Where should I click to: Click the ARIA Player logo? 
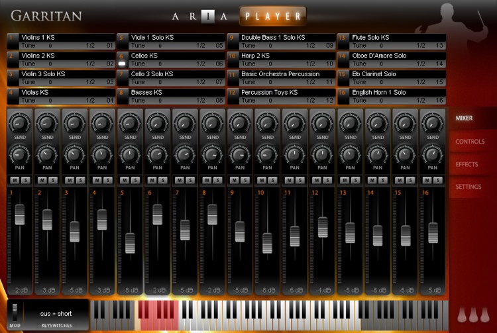pyautogui.click(x=239, y=16)
